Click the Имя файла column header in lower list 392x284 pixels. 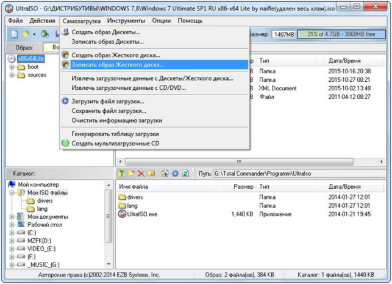pos(166,186)
